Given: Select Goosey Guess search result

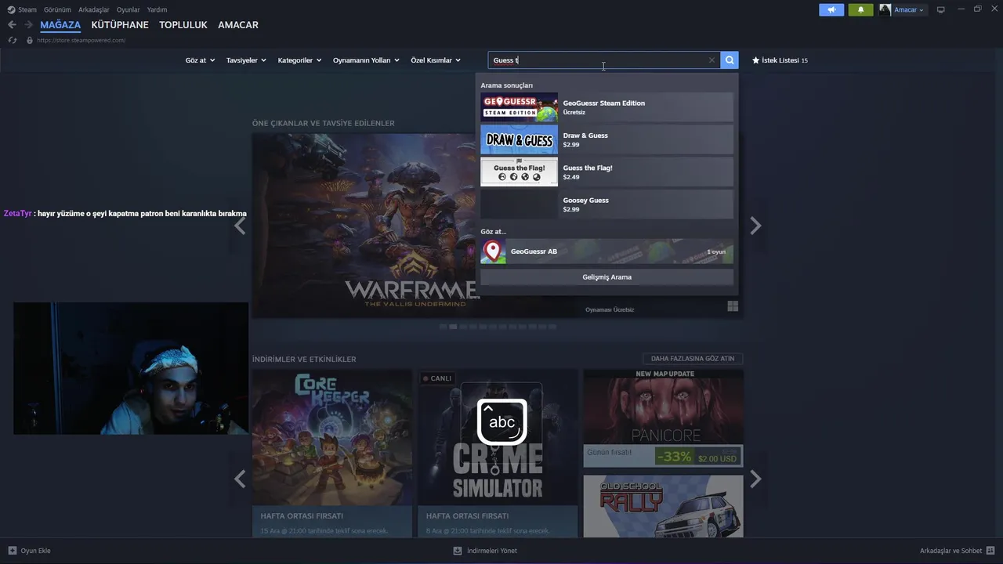Looking at the screenshot, I should [x=607, y=204].
